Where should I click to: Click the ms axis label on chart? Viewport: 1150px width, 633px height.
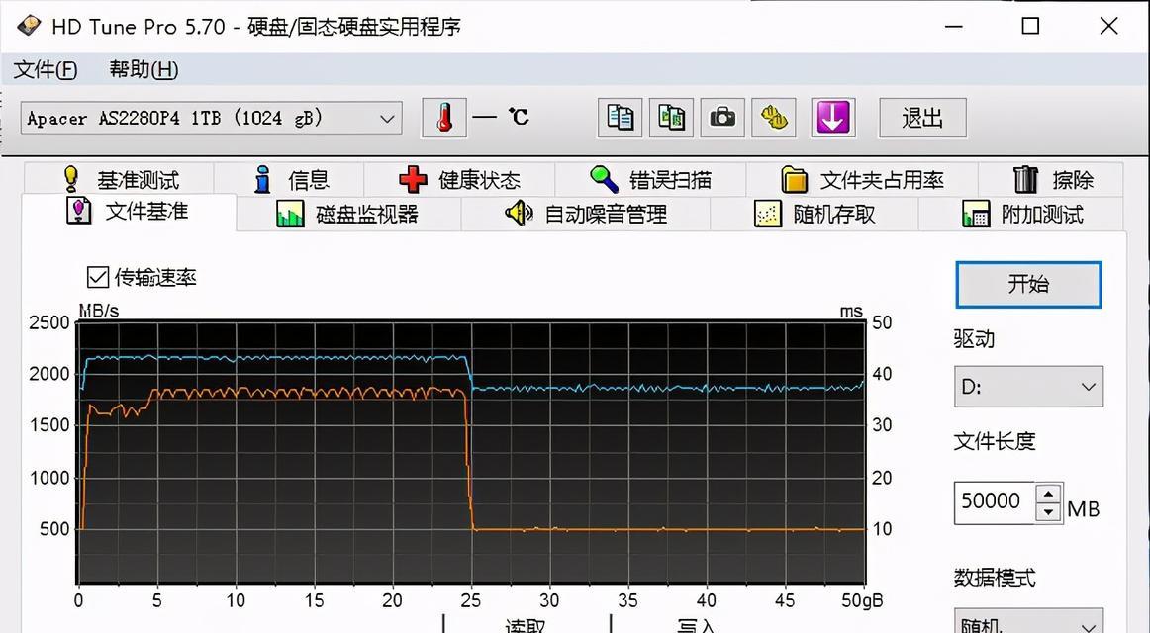coord(851,311)
